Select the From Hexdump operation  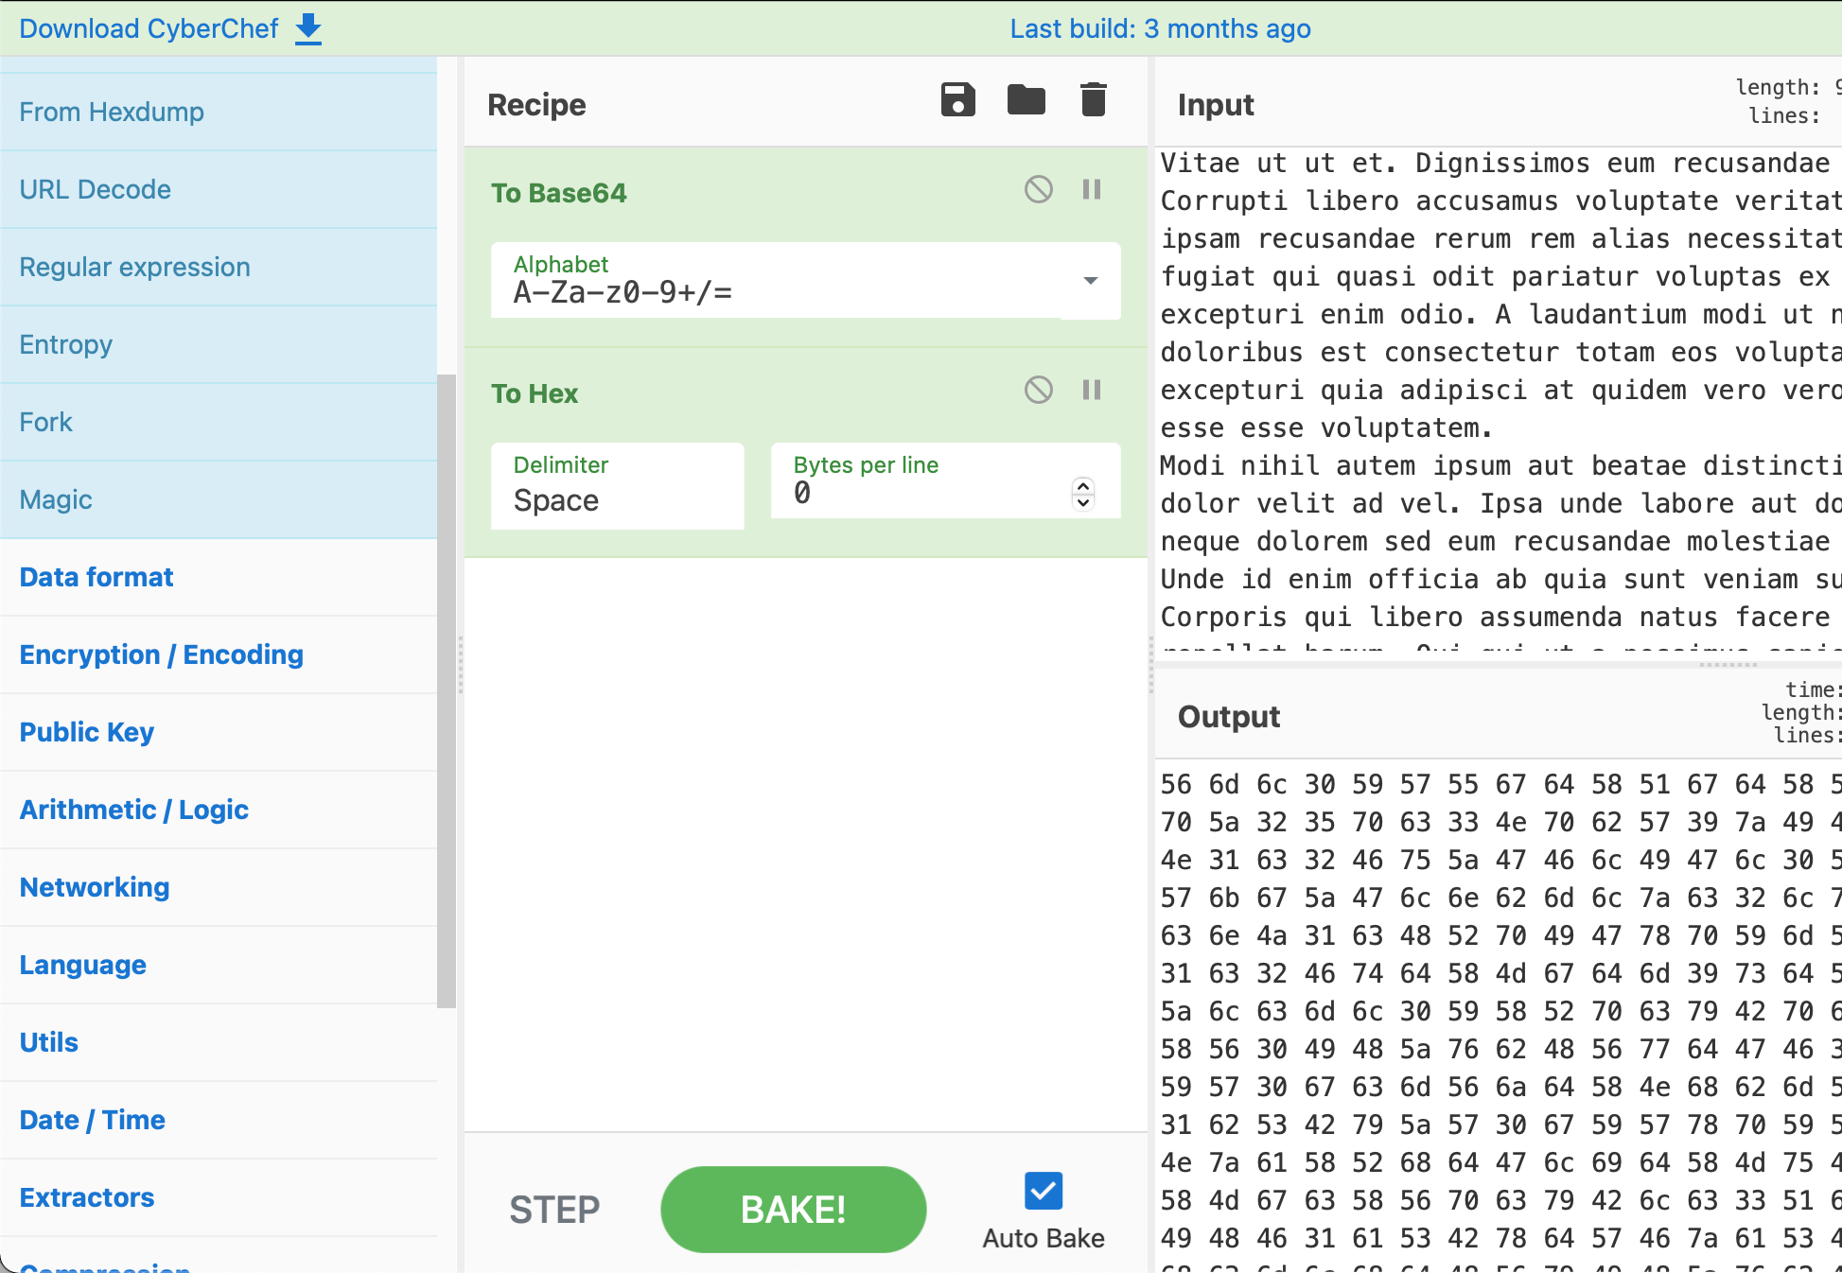[x=112, y=112]
